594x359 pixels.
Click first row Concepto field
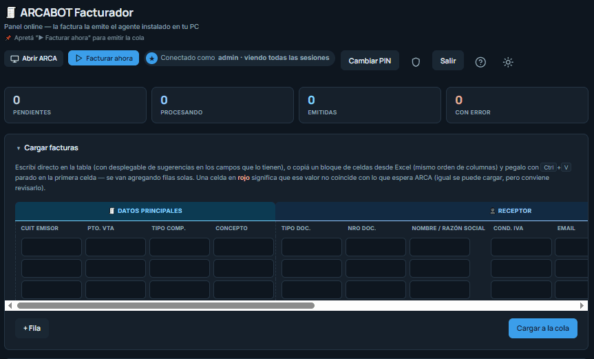(x=244, y=247)
